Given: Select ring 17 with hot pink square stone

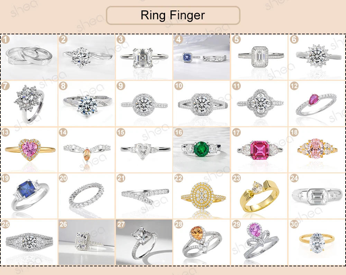Looking at the screenshot, I should coord(259,150).
